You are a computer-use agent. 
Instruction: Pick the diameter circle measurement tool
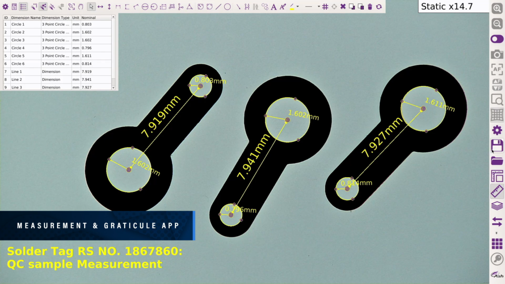pos(145,7)
